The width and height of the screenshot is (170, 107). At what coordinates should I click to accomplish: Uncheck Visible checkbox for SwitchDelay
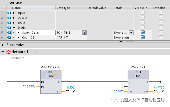143,33
